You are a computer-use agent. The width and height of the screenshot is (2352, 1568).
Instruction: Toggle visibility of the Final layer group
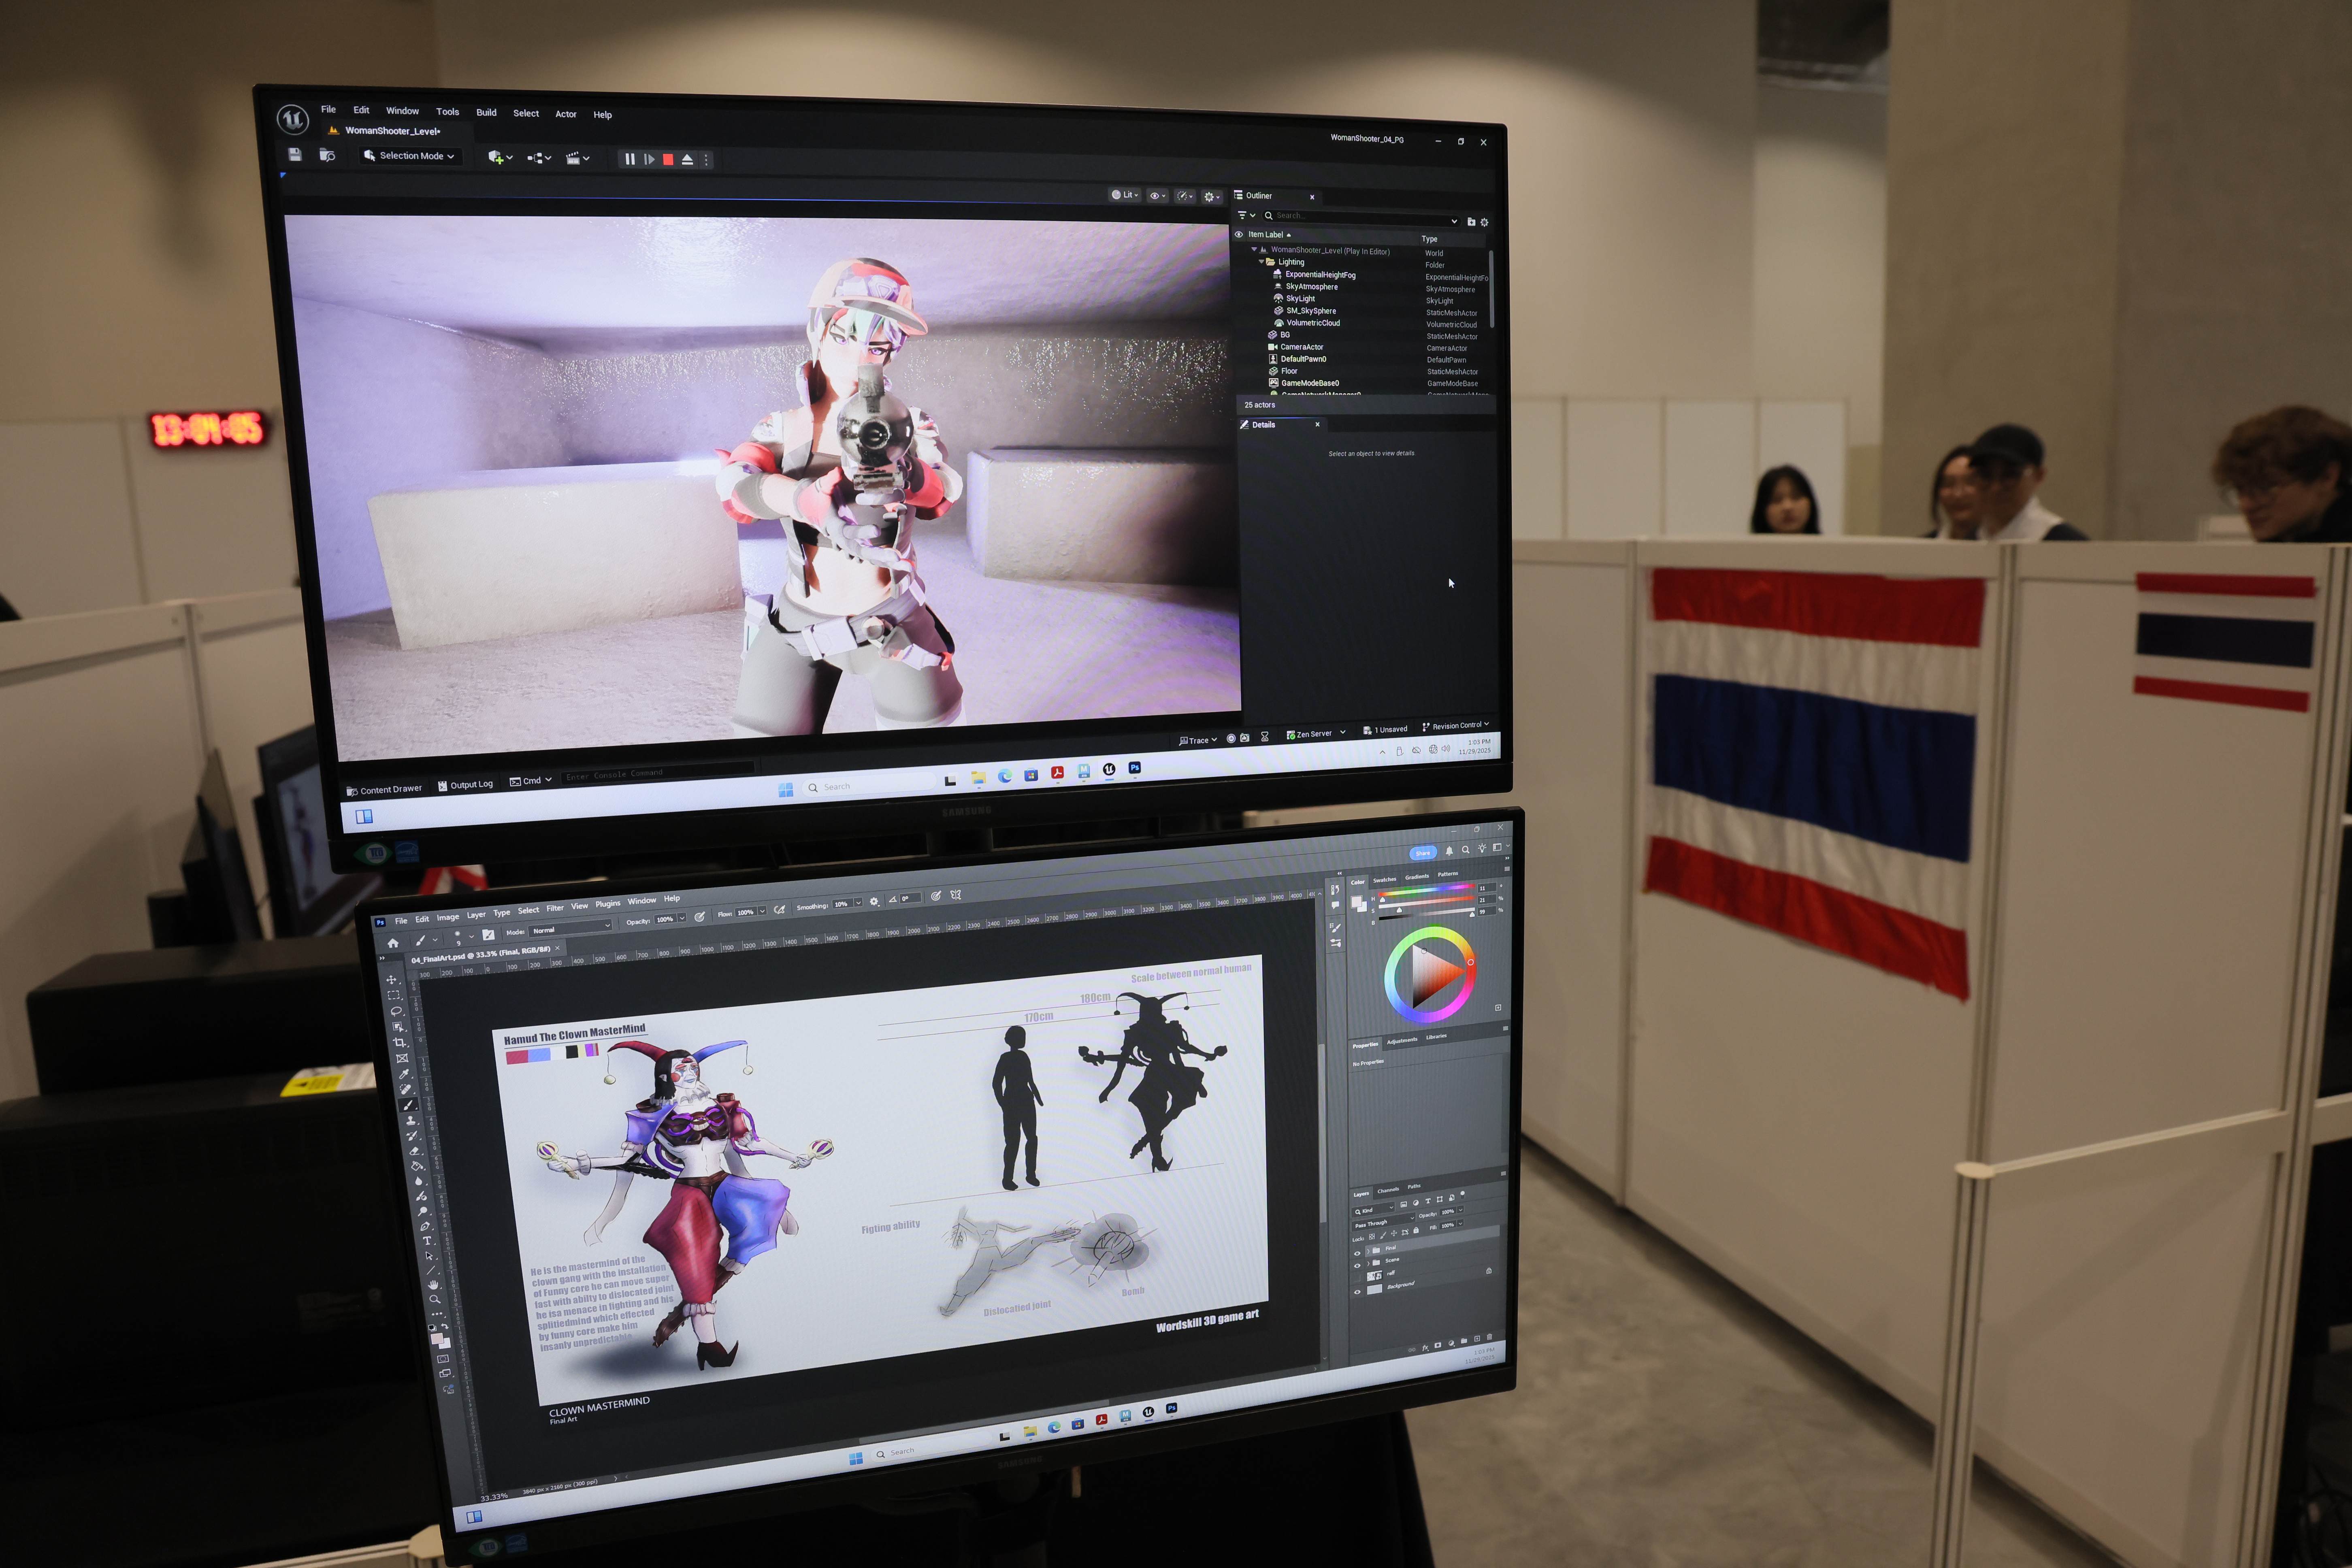[x=1357, y=1253]
